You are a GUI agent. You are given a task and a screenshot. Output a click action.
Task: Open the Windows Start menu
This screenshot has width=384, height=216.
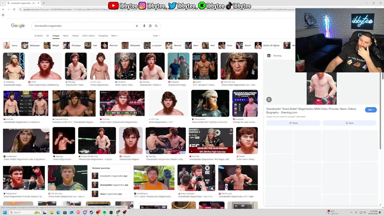point(5,212)
